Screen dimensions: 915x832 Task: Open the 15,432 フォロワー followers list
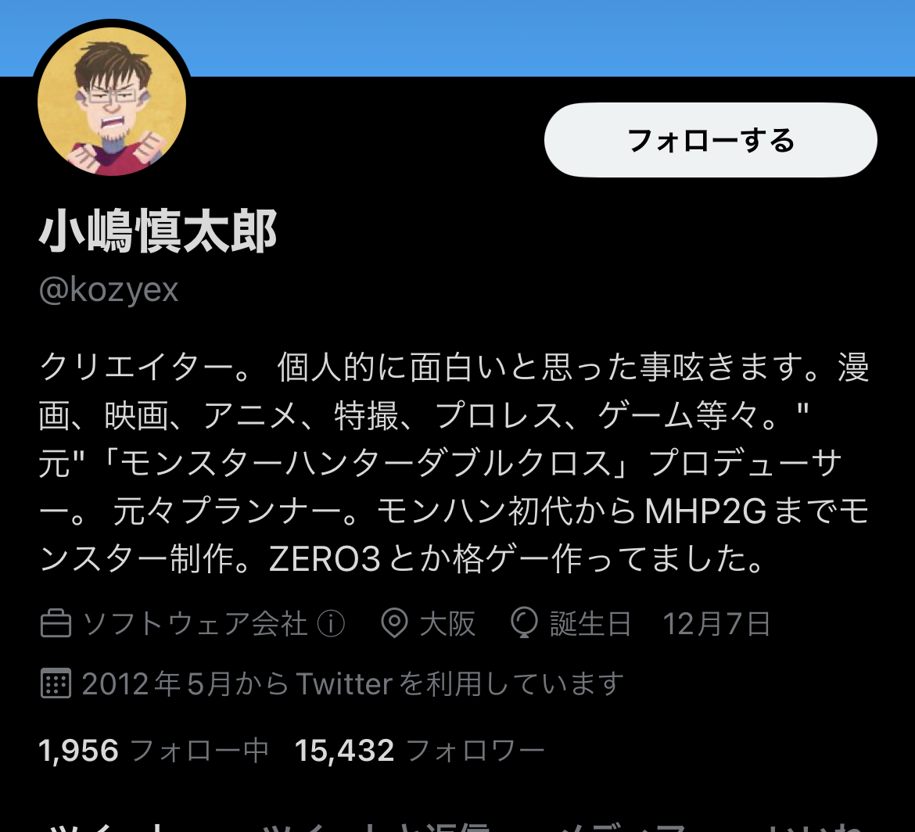(419, 751)
